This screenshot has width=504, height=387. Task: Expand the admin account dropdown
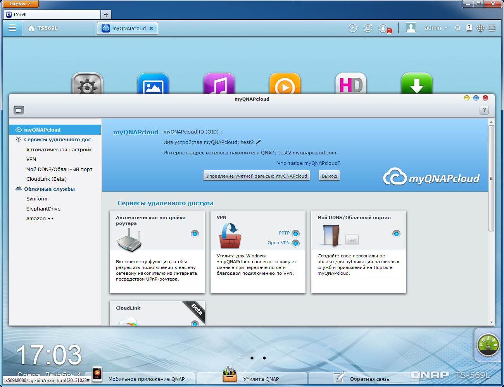pos(436,28)
